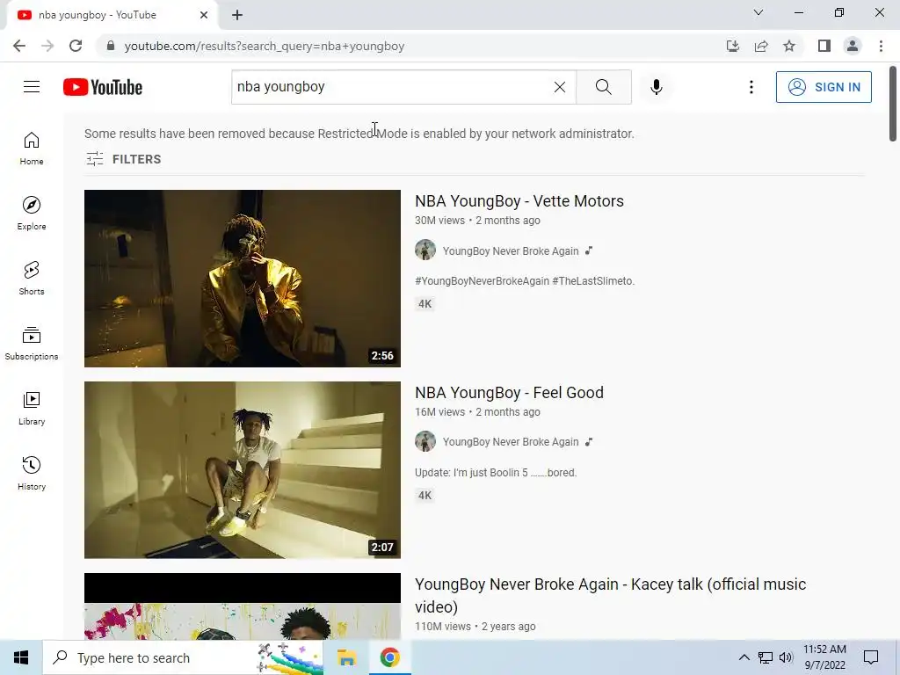Open the Kacey talk video thumbnail

(x=243, y=606)
